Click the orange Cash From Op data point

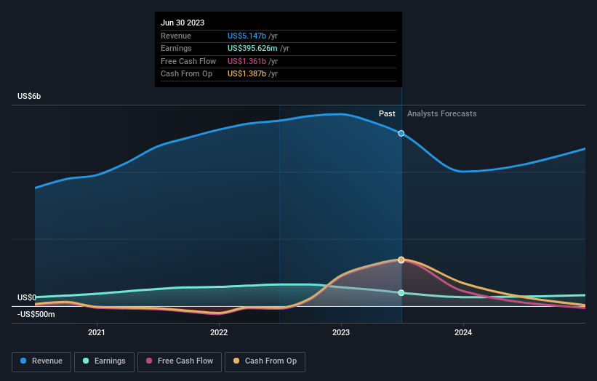click(401, 260)
